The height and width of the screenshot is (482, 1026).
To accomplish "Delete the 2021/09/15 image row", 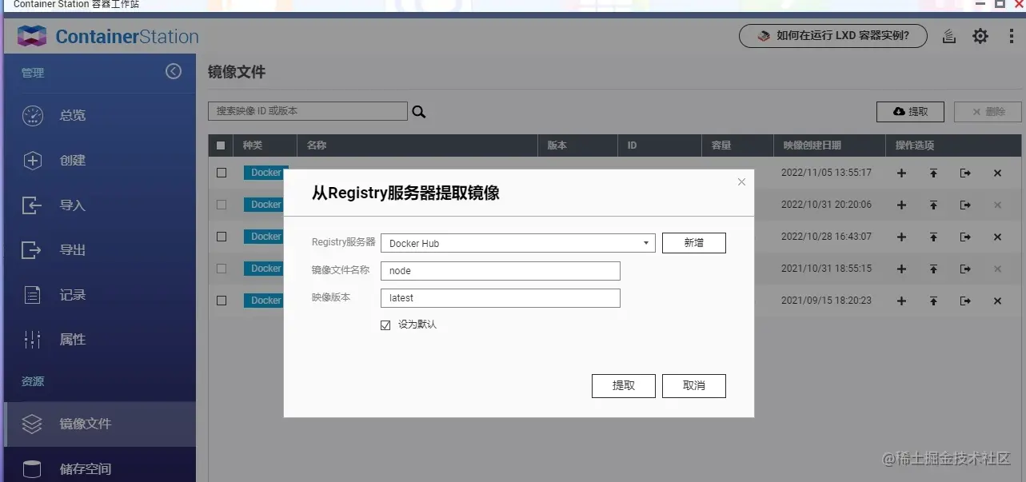I will [x=997, y=301].
